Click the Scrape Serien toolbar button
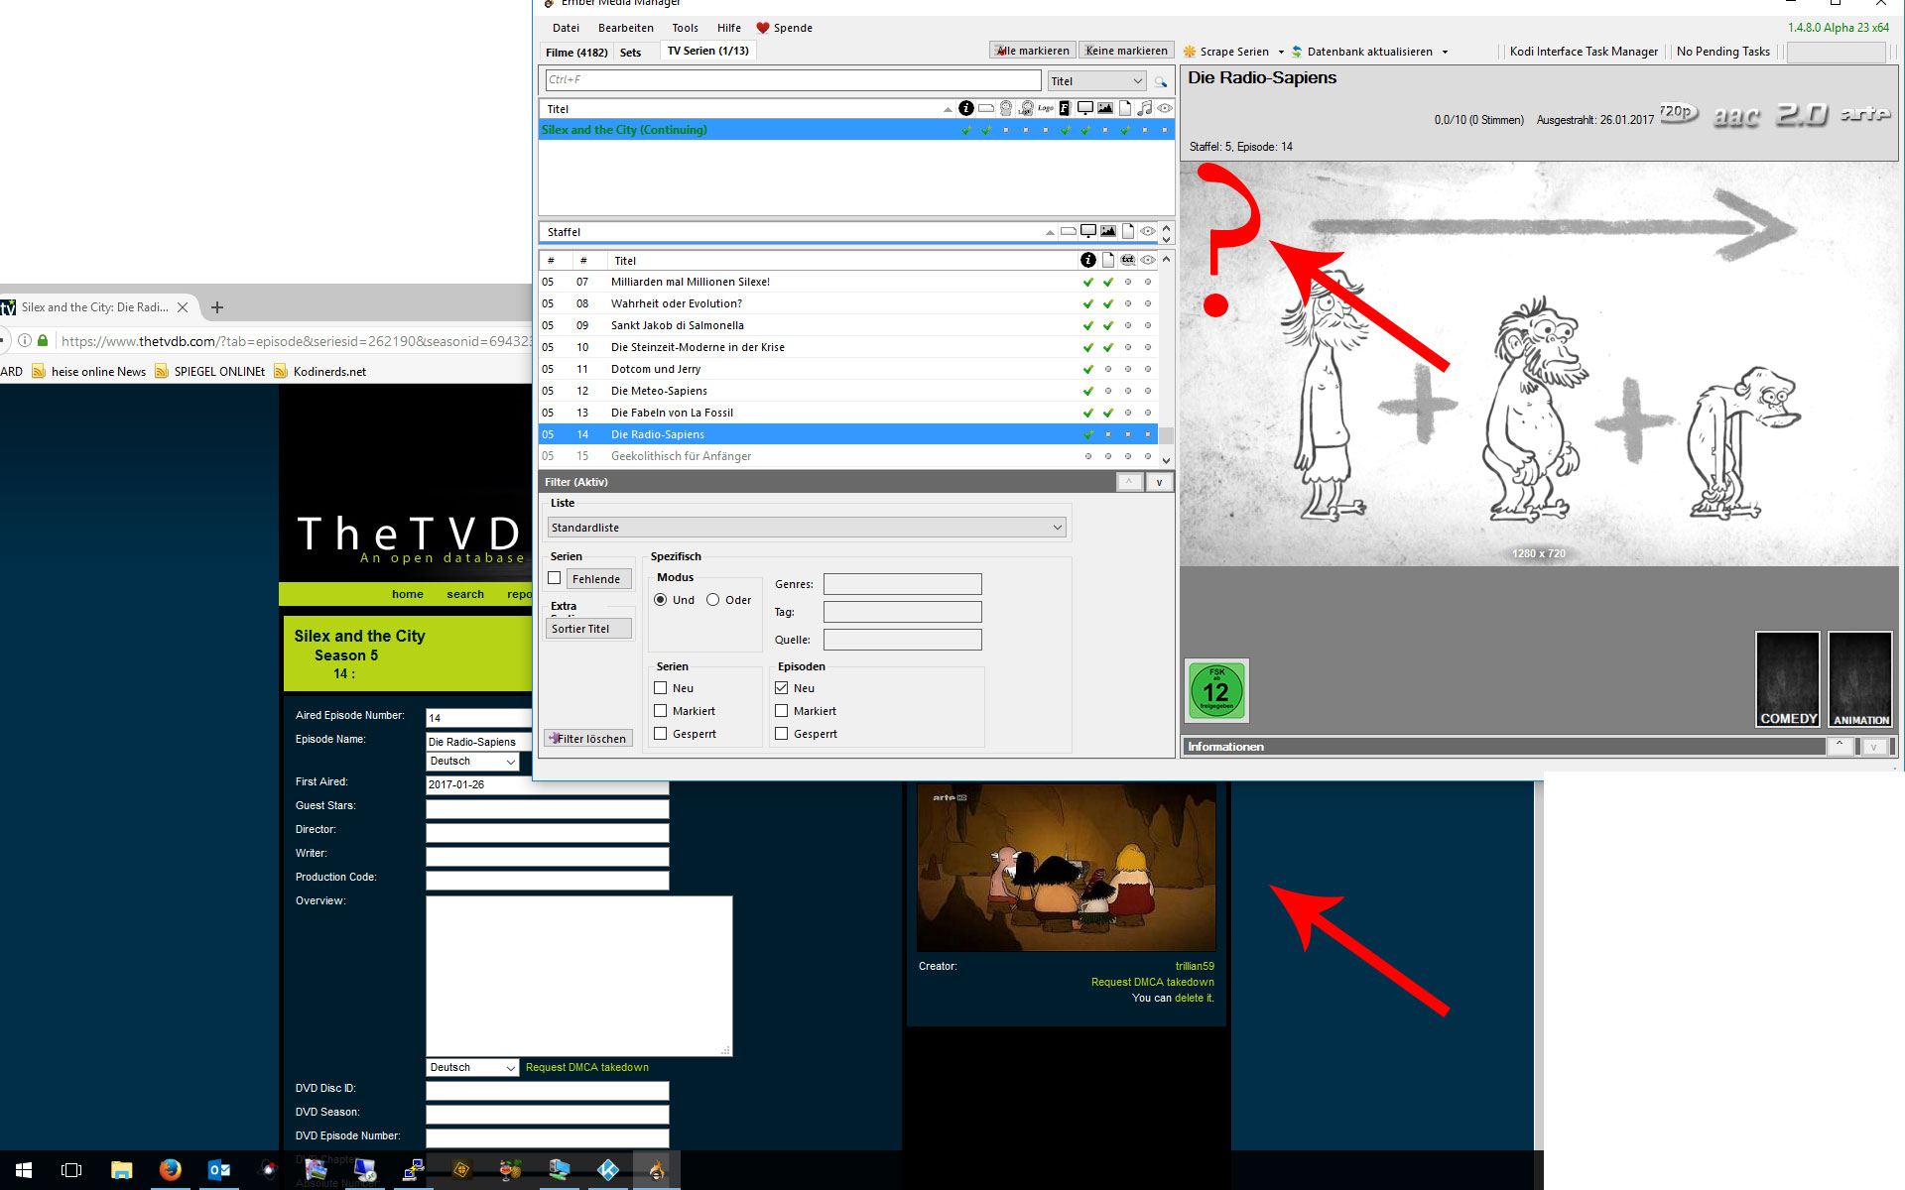Viewport: 1905px width, 1190px height. click(1226, 52)
